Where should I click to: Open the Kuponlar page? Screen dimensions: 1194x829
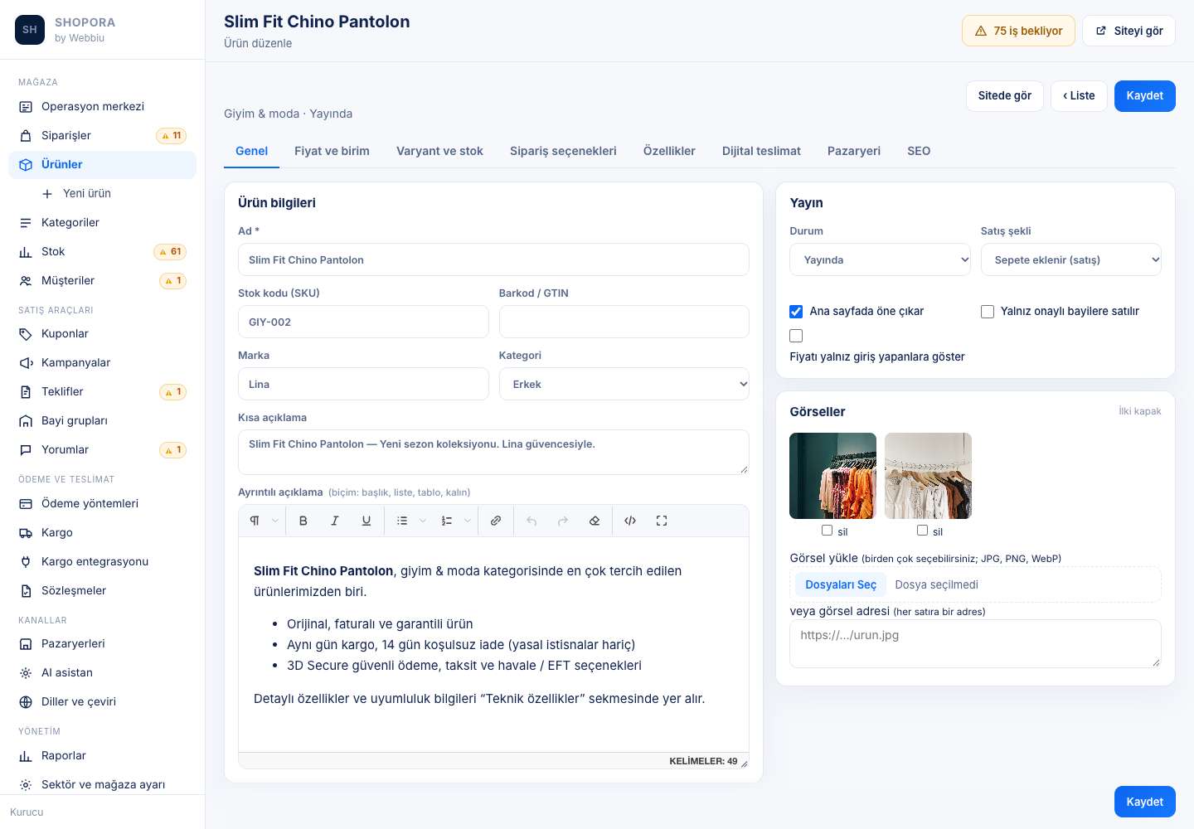click(103, 333)
